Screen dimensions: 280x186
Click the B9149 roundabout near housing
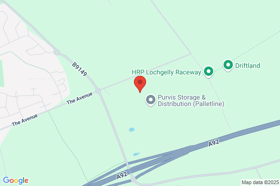[x=57, y=53]
